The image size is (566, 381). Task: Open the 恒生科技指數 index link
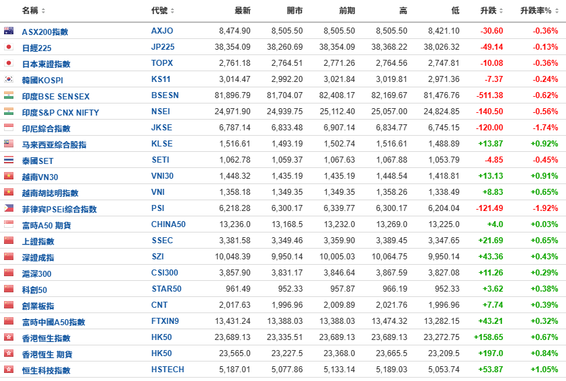click(46, 370)
